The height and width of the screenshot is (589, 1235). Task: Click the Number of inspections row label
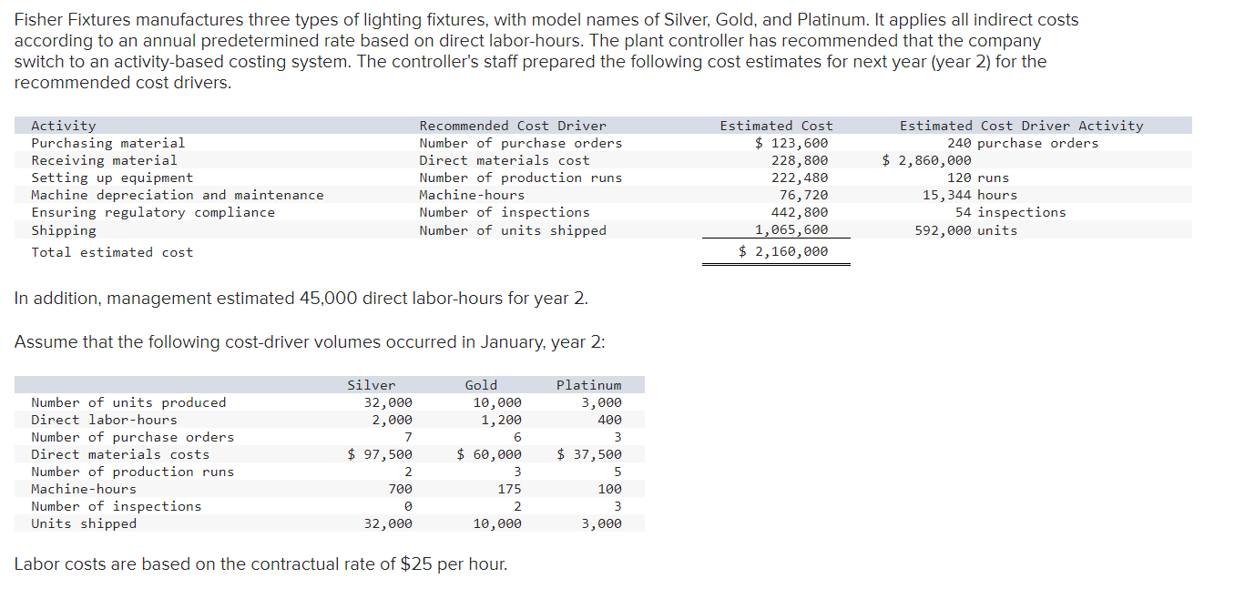(x=117, y=506)
